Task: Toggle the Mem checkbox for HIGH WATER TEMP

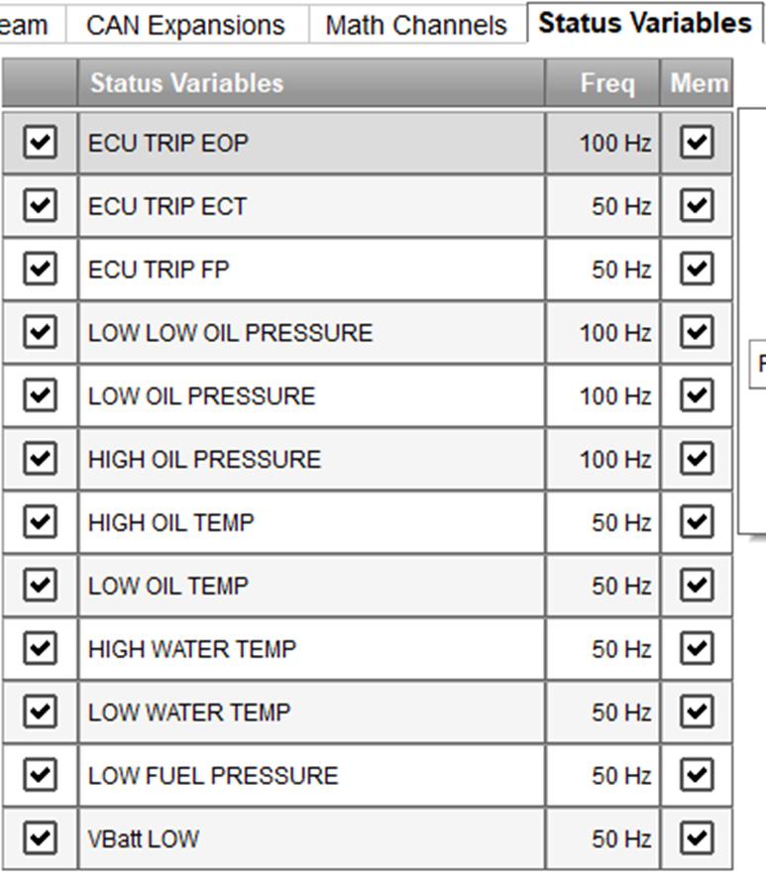Action: click(697, 649)
